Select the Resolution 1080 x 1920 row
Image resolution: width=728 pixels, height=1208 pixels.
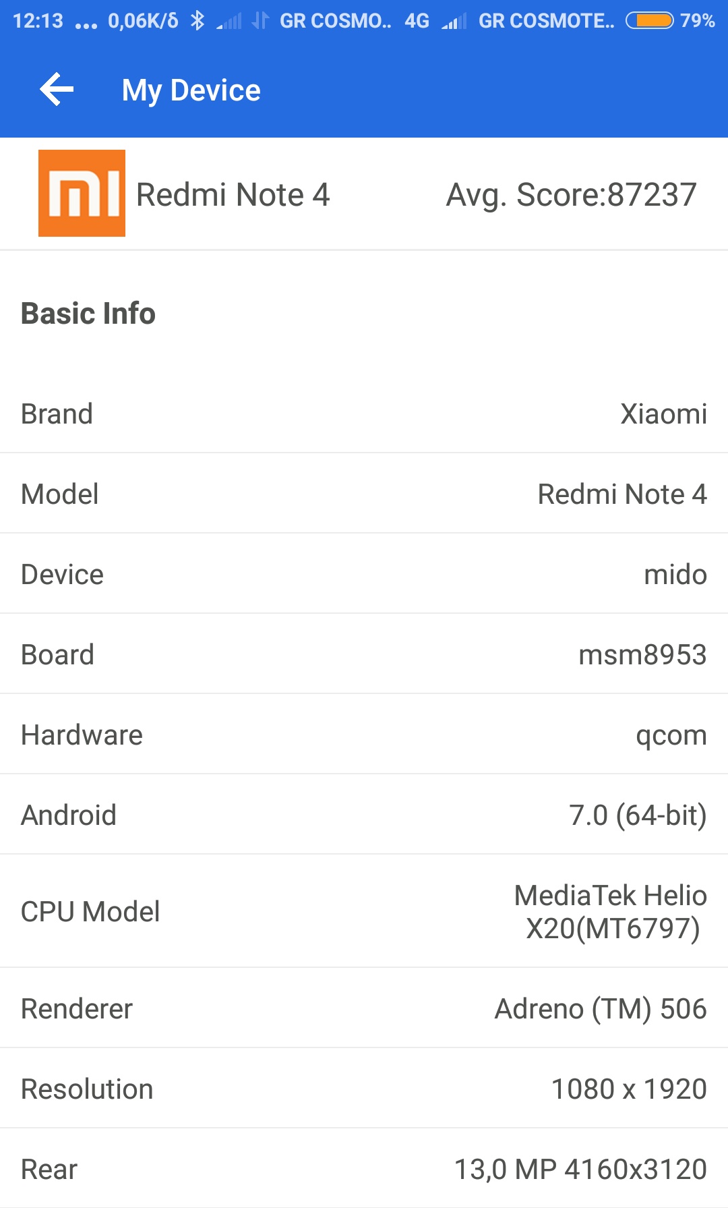coord(364,1089)
